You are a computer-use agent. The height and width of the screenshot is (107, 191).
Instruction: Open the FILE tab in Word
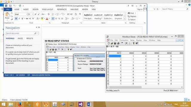[8, 9]
